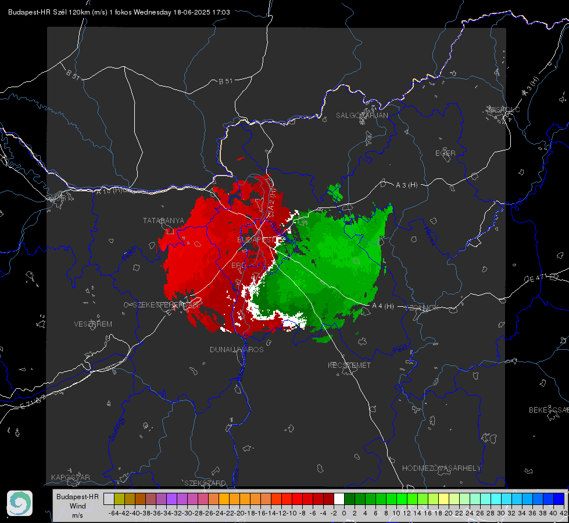Click the deep blue rightmost legend swatch
569x523 pixels.
point(559,499)
